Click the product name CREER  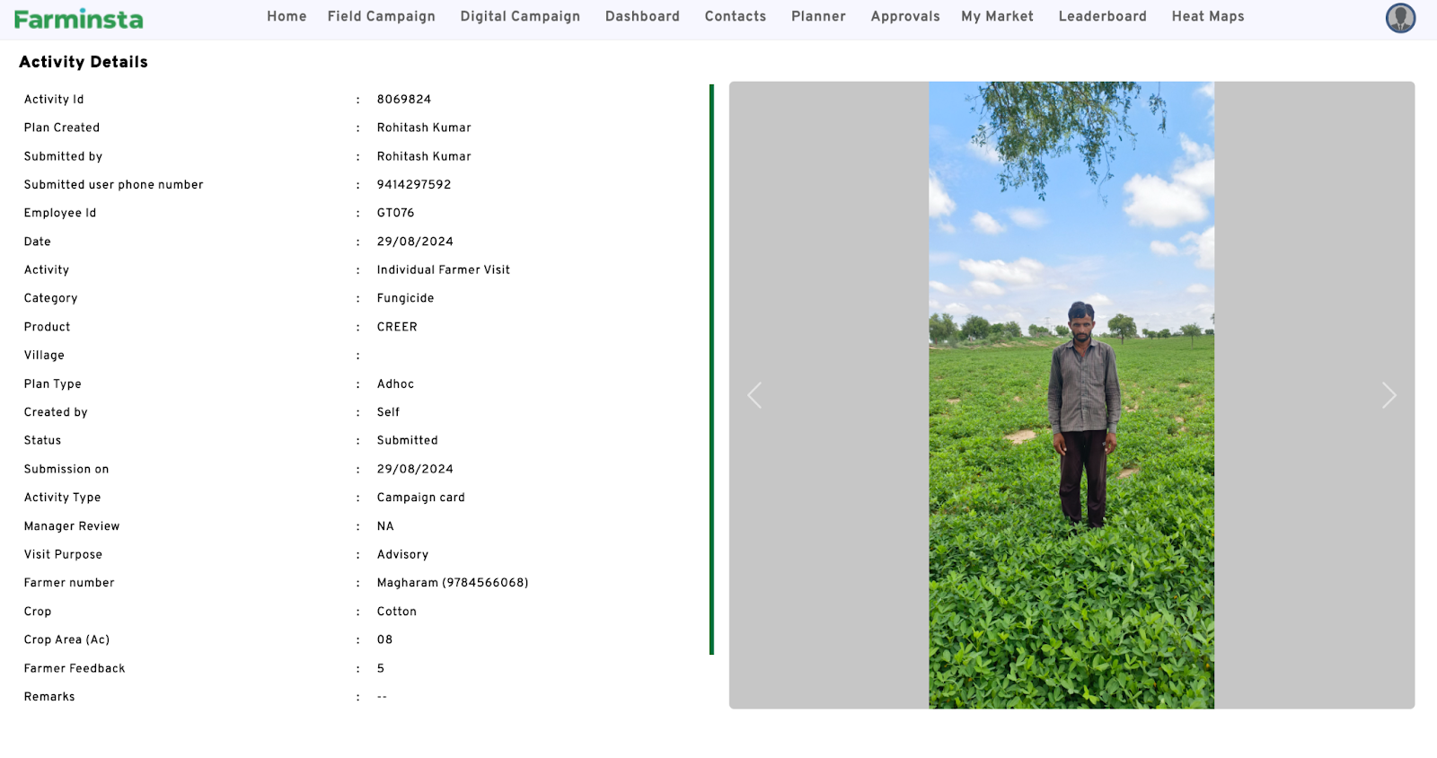coord(397,327)
